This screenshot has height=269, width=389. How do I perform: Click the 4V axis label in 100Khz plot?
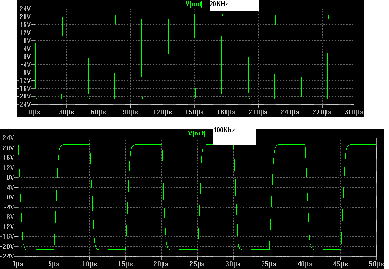point(10,187)
